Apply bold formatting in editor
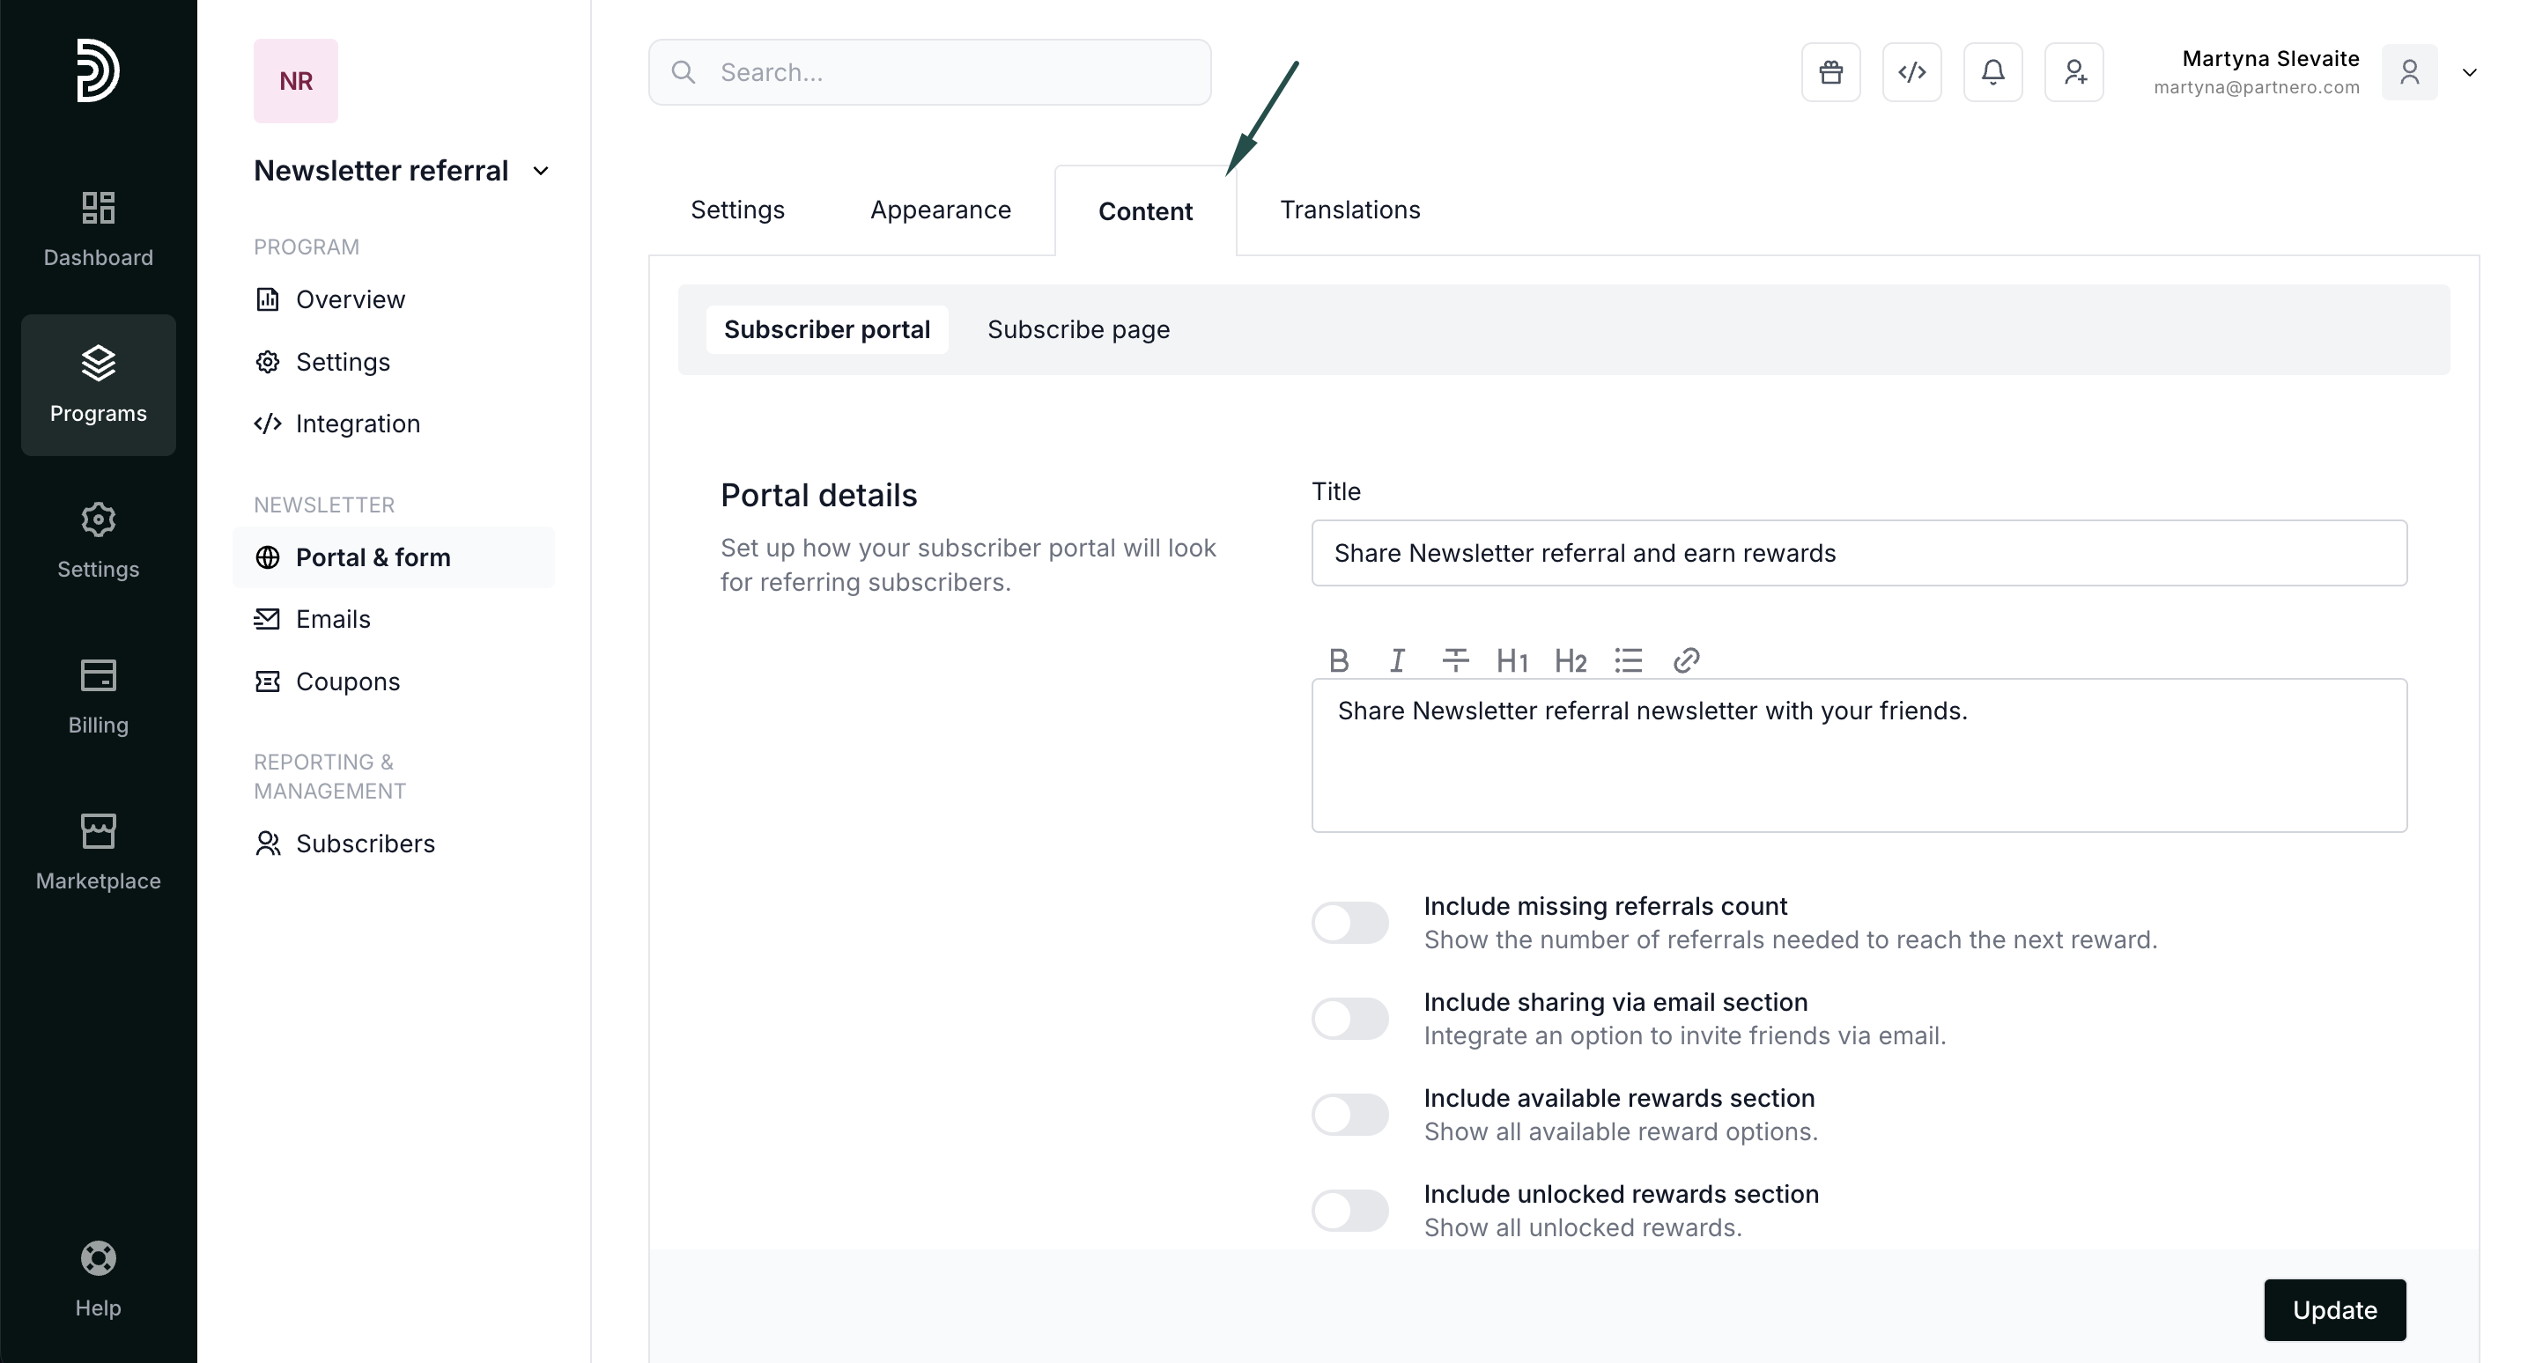Image resolution: width=2528 pixels, height=1363 pixels. pos(1339,660)
